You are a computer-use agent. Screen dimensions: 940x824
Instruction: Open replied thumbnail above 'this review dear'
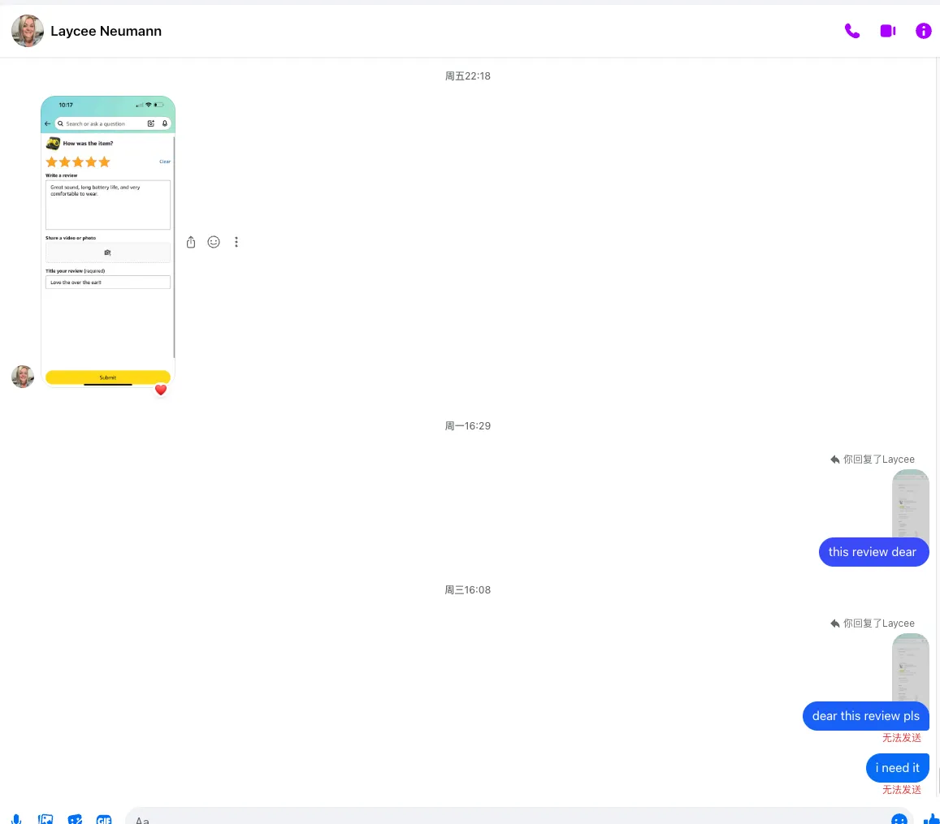pos(910,503)
